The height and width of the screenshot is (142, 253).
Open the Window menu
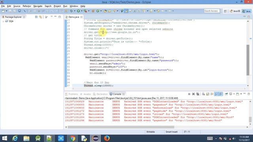coord(74,6)
